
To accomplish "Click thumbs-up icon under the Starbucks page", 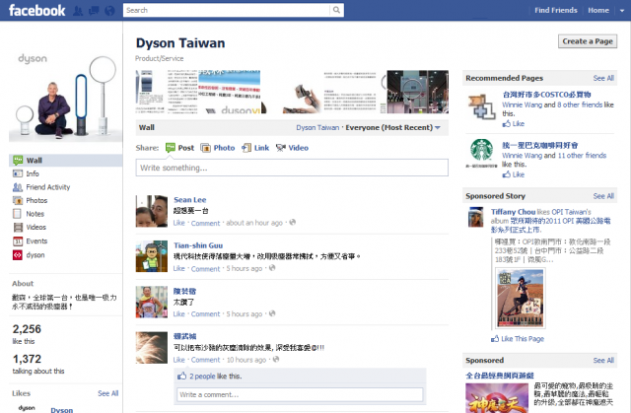I will point(506,174).
